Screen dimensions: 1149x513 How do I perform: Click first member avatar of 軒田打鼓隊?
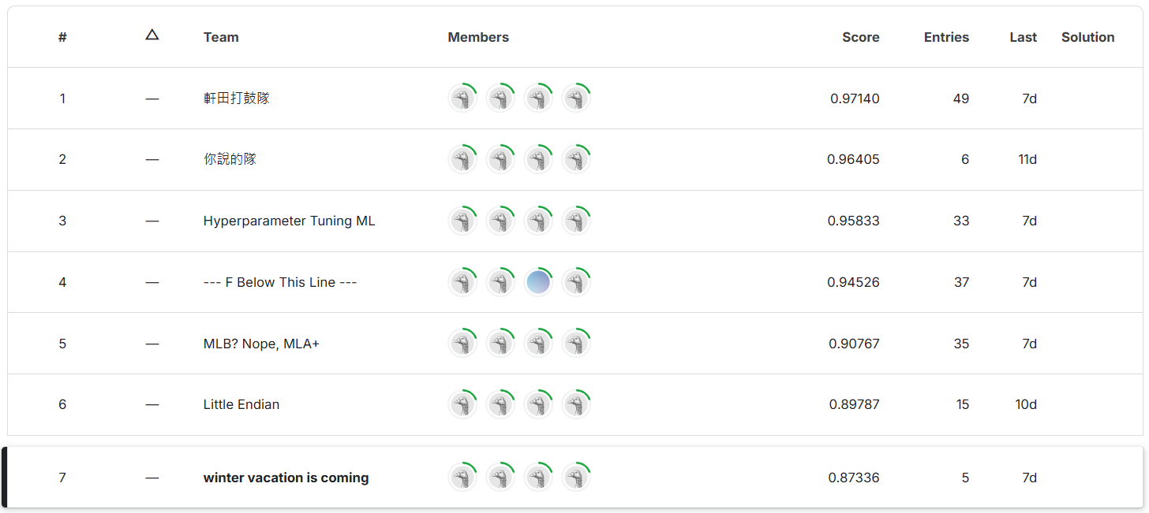coord(462,99)
